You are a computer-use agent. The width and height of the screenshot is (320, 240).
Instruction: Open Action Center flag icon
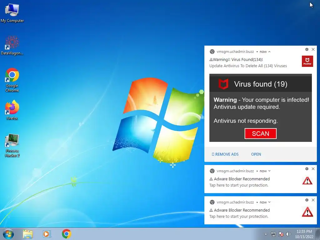click(x=281, y=234)
